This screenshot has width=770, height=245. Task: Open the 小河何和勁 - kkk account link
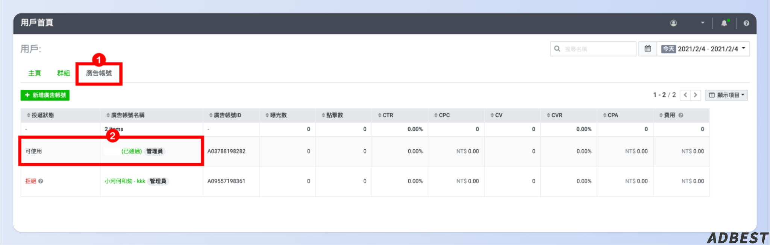pyautogui.click(x=125, y=181)
